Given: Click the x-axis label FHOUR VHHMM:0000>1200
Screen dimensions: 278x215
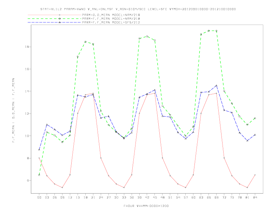Looking at the screenshot, I should tap(146, 206).
